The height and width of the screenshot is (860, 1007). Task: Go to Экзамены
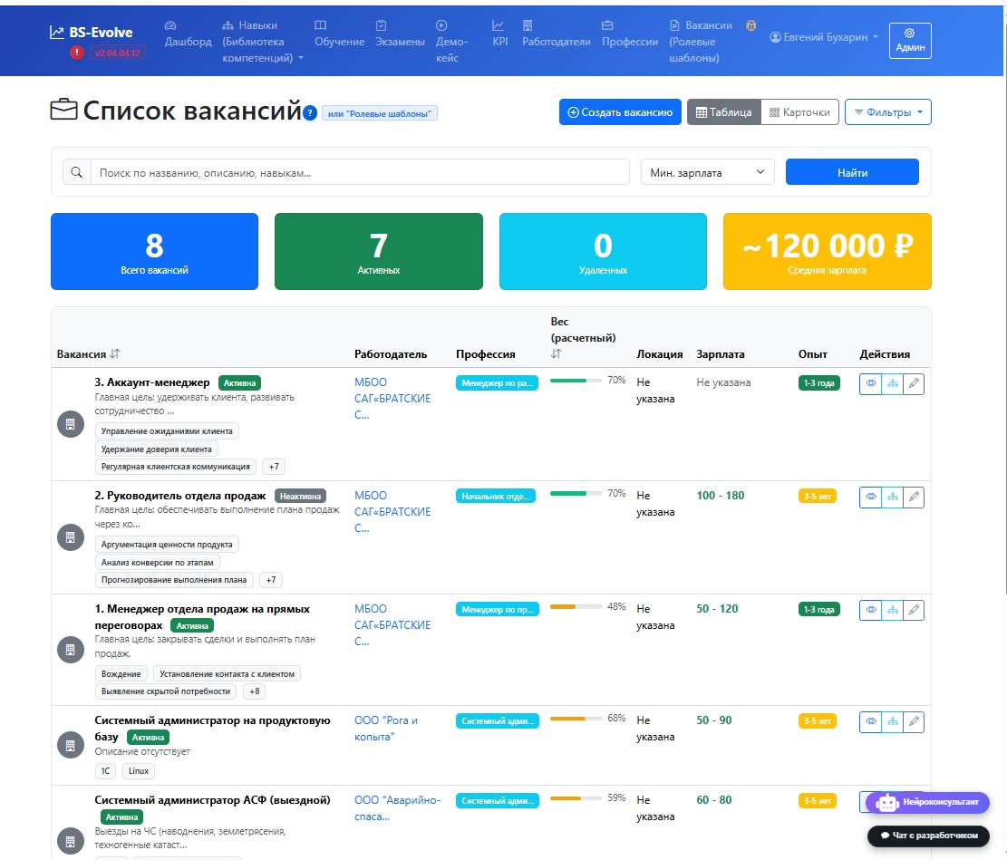coord(400,34)
